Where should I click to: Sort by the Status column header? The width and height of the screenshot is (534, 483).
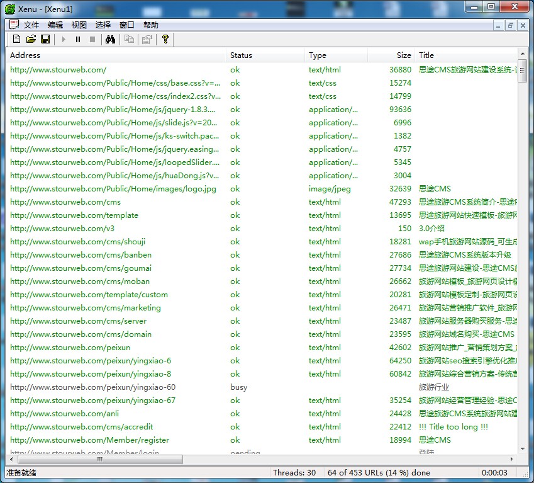(265, 55)
